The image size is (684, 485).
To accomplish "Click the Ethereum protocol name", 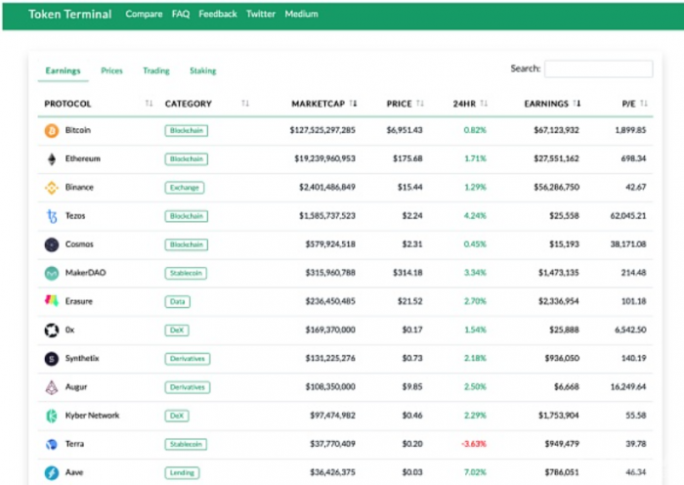I will point(83,158).
